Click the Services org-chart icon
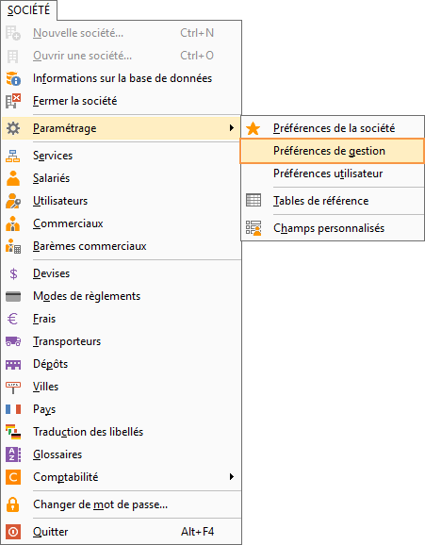Viewport: 425px width, 545px height. (x=13, y=156)
